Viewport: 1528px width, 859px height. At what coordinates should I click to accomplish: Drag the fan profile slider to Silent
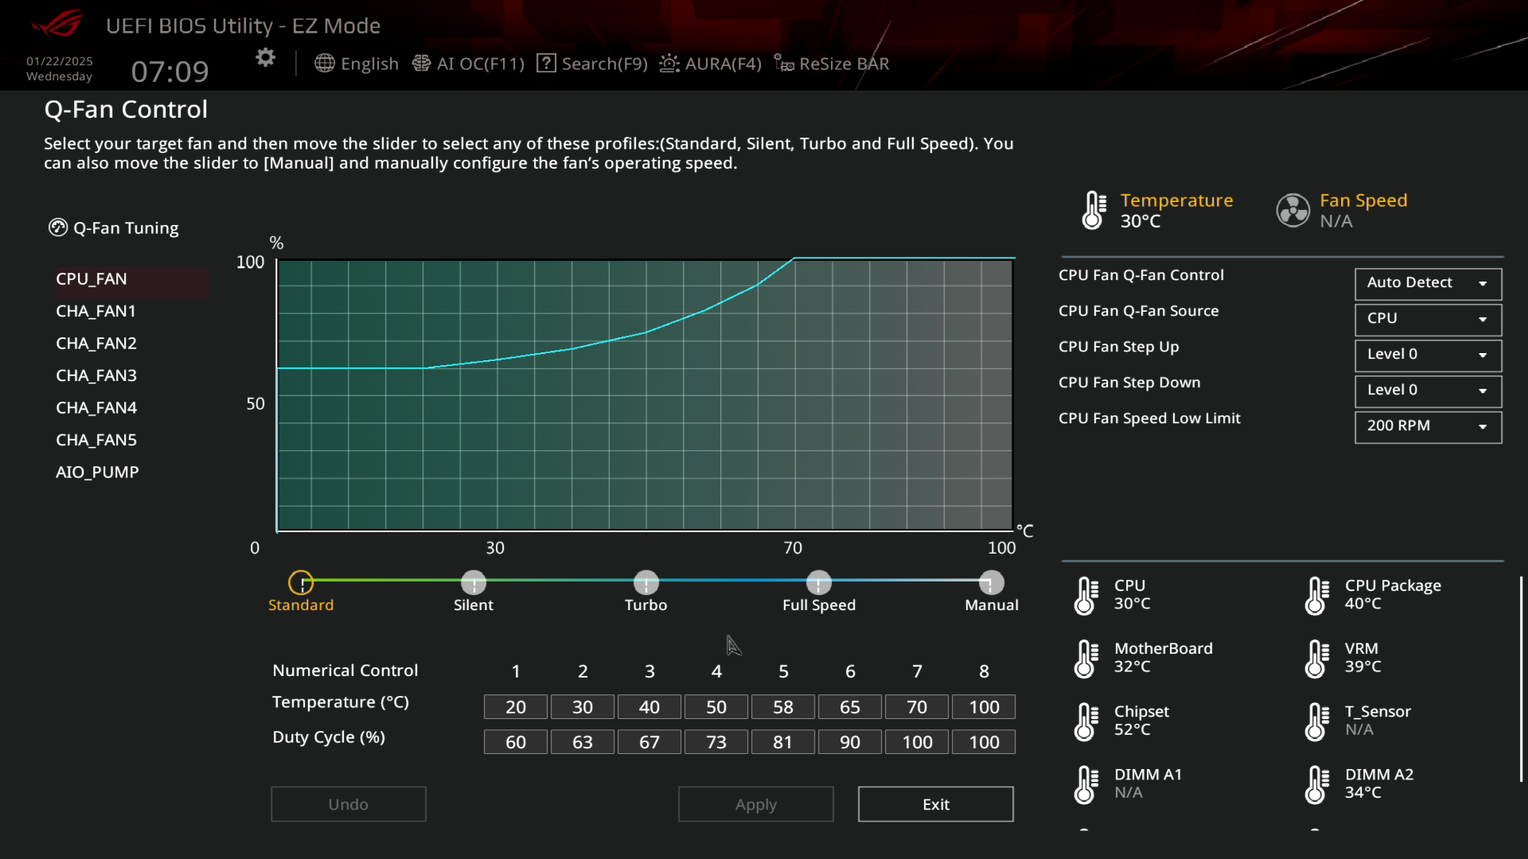click(474, 583)
